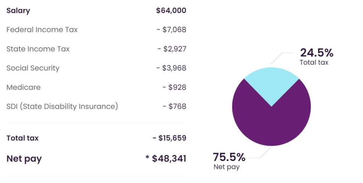Click the Social Security label
The image size is (363, 183).
point(33,68)
